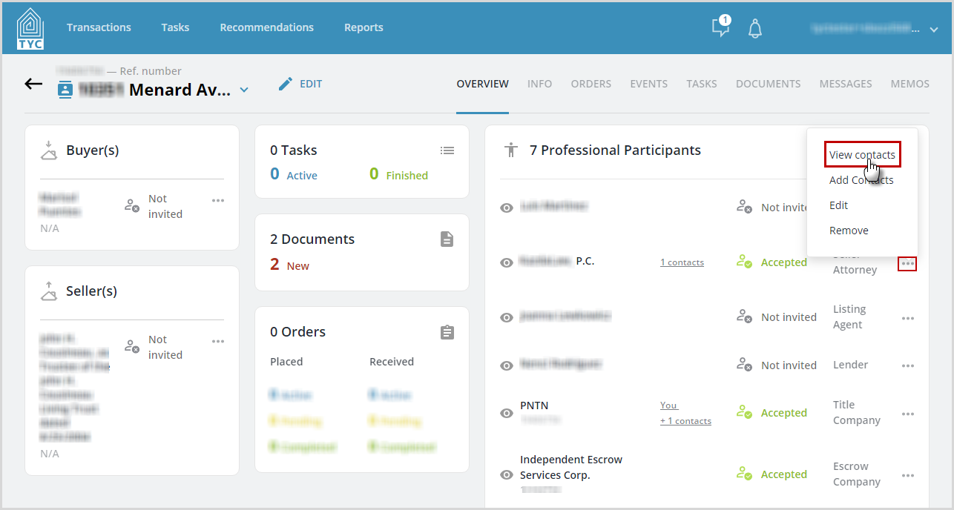Toggle eye icon for Independent Escrow Services Corp.

507,474
